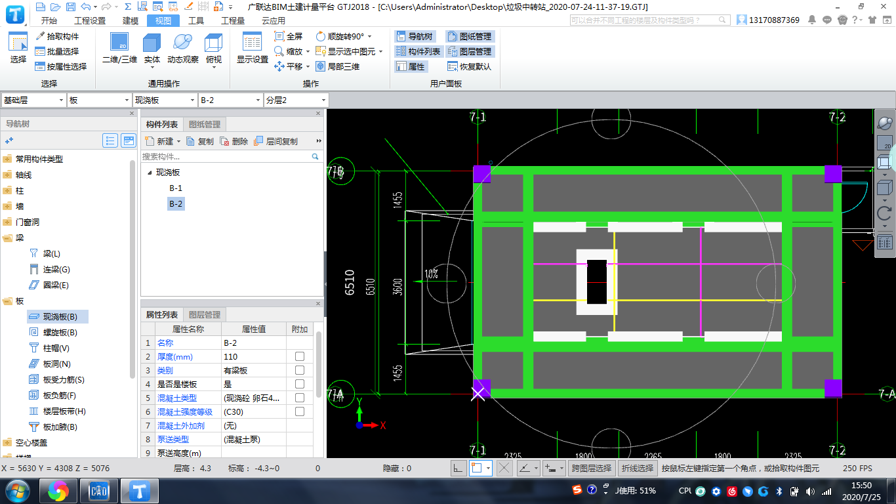This screenshot has height=504, width=896.
Task: Switch 二维/三维 view mode
Action: 119,48
